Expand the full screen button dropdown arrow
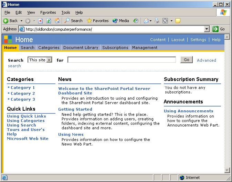 click(x=171, y=21)
